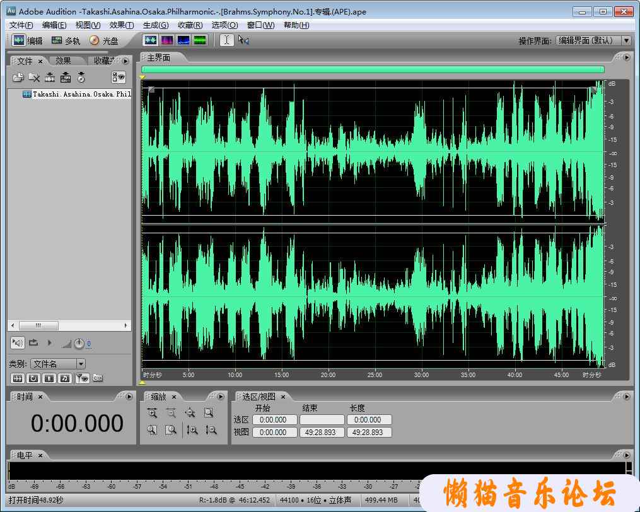Click zoom to left edge of selection icon
Image resolution: width=640 pixels, height=512 pixels.
click(x=152, y=429)
